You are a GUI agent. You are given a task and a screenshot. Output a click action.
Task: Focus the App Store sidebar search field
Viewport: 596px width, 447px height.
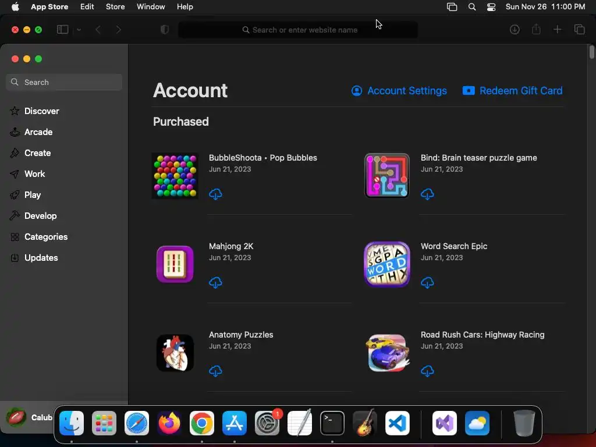[64, 82]
